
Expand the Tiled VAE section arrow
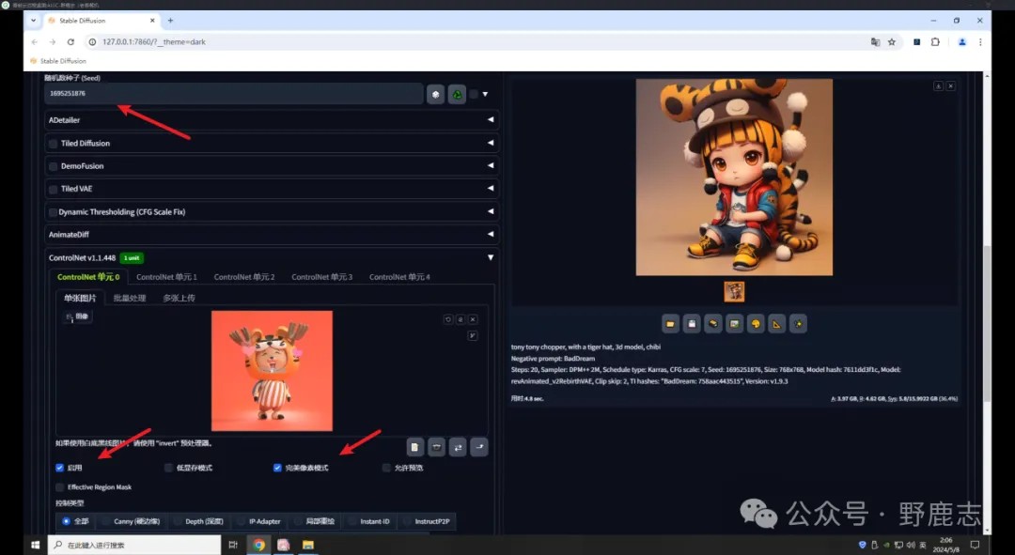[x=490, y=188]
